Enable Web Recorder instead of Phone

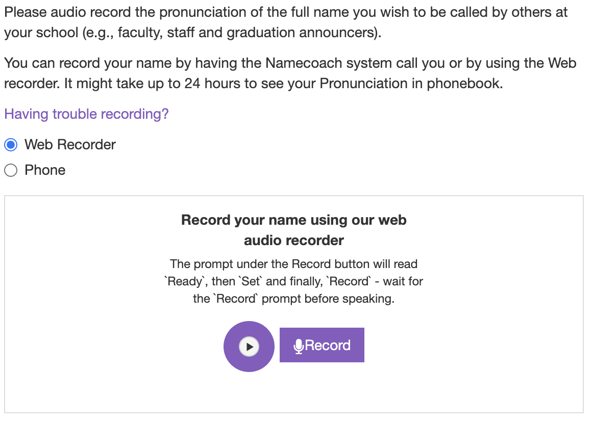pos(10,145)
